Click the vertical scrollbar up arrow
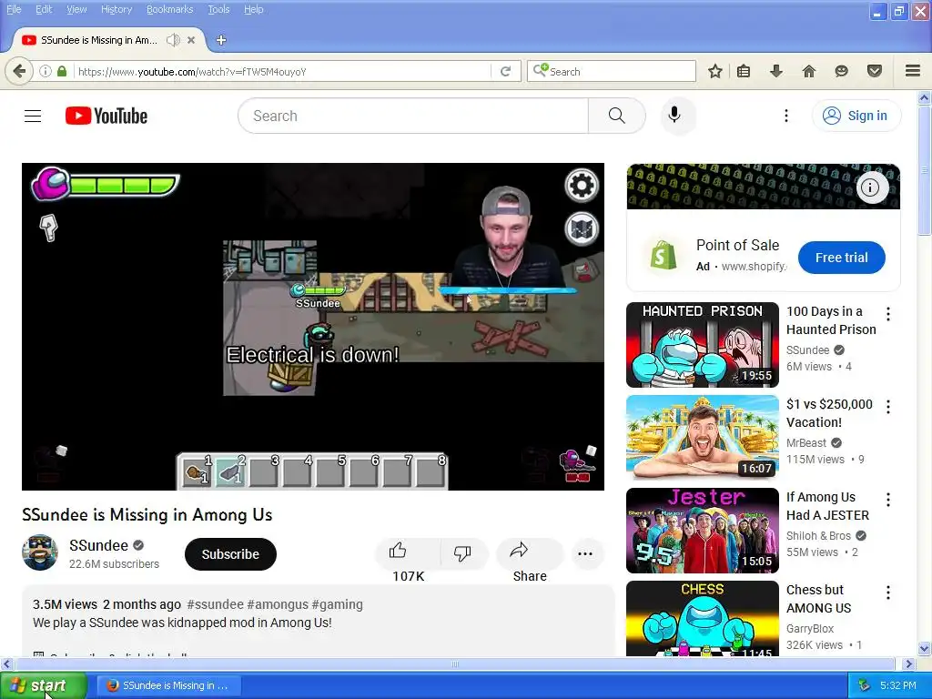 pyautogui.click(x=925, y=97)
